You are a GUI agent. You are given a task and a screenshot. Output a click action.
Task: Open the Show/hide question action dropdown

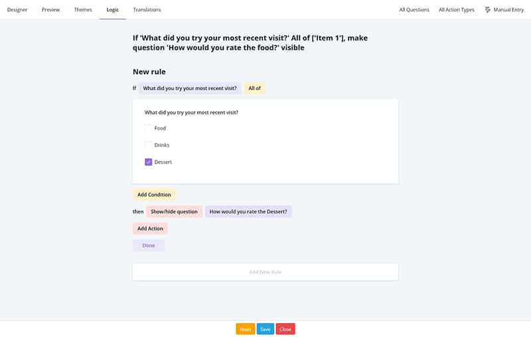click(x=174, y=212)
